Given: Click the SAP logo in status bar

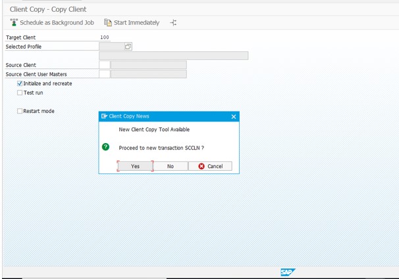Looking at the screenshot, I should coord(288,272).
